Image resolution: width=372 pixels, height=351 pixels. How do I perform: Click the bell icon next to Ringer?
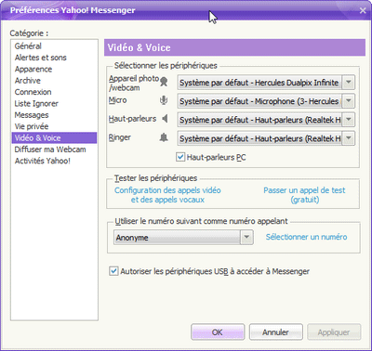164,137
